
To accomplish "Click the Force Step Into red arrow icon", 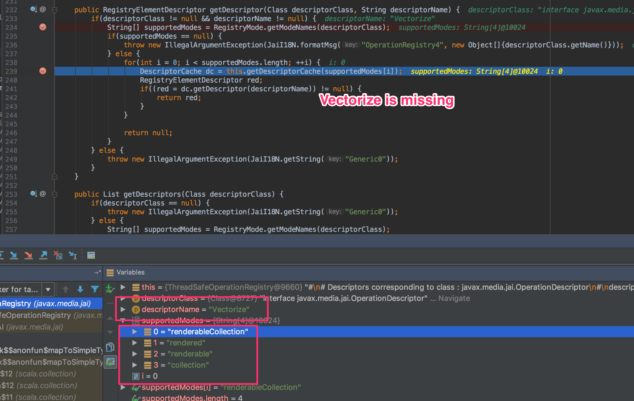I will (28, 255).
